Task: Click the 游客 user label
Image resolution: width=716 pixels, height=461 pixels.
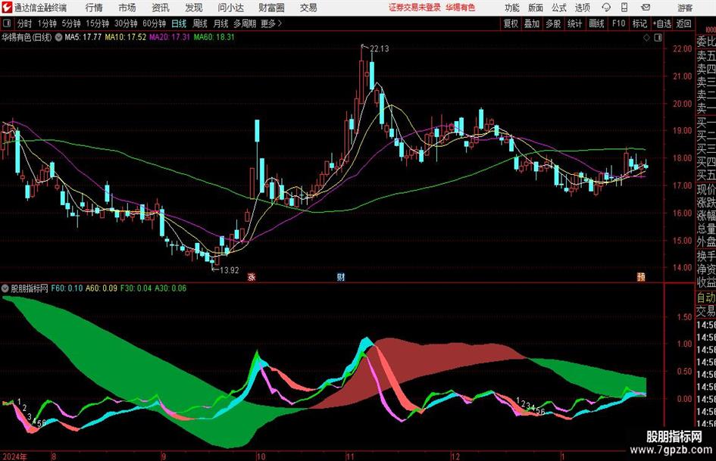Action: pos(685,8)
